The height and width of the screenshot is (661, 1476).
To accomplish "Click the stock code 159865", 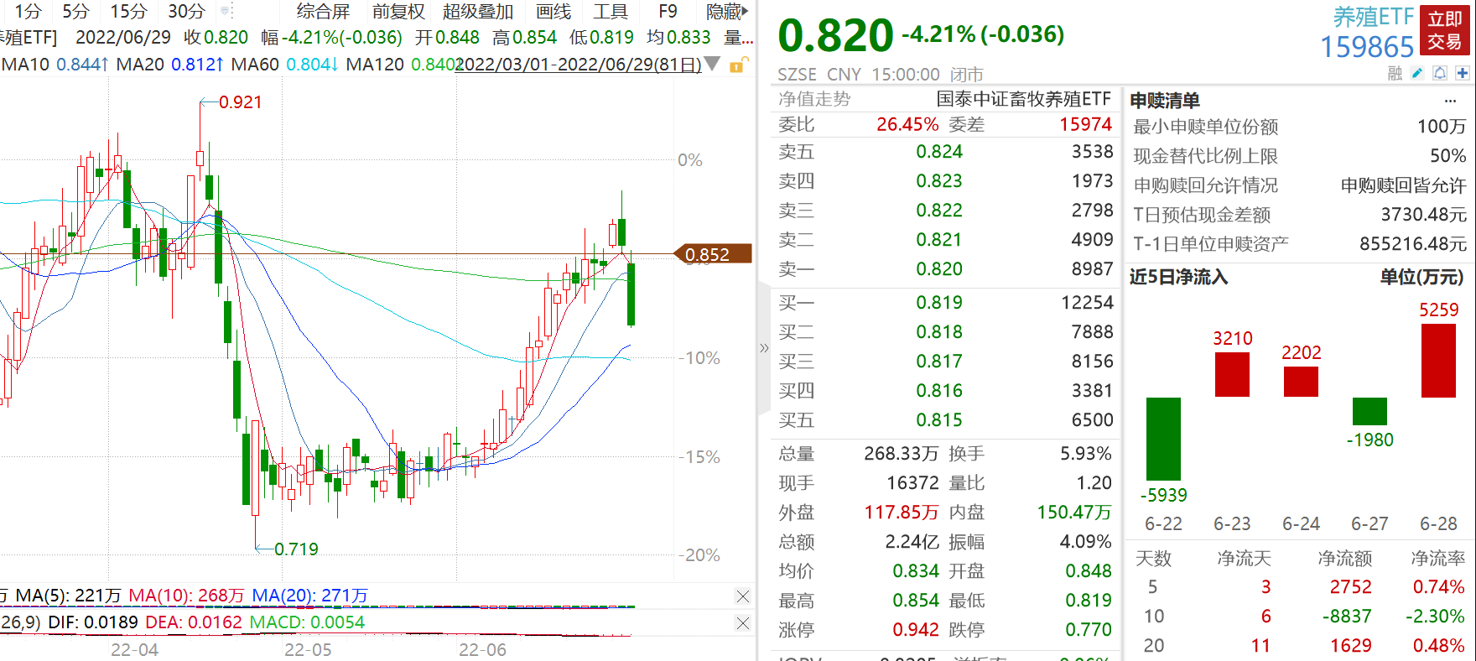I will point(1367,47).
